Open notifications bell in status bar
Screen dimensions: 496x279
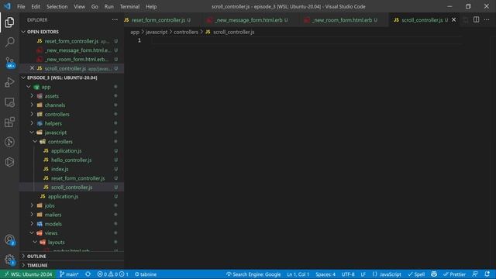487,274
